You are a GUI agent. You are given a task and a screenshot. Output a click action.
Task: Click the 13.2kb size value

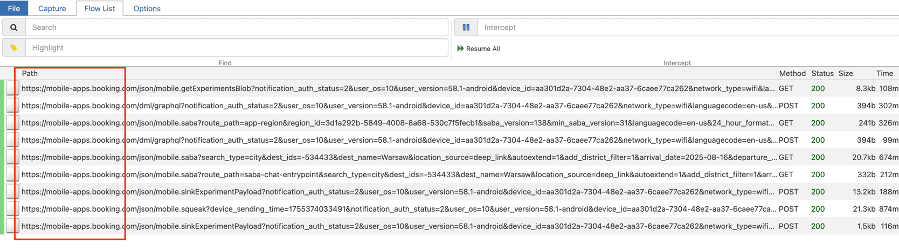pos(863,192)
